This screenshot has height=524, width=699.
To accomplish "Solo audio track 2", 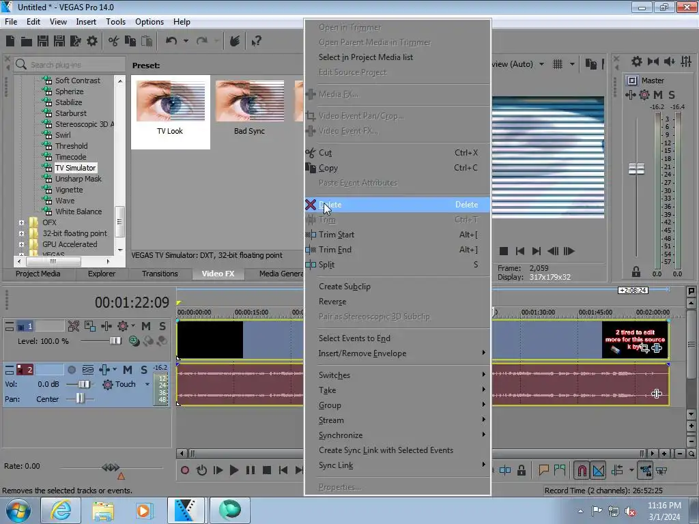I will [143, 369].
